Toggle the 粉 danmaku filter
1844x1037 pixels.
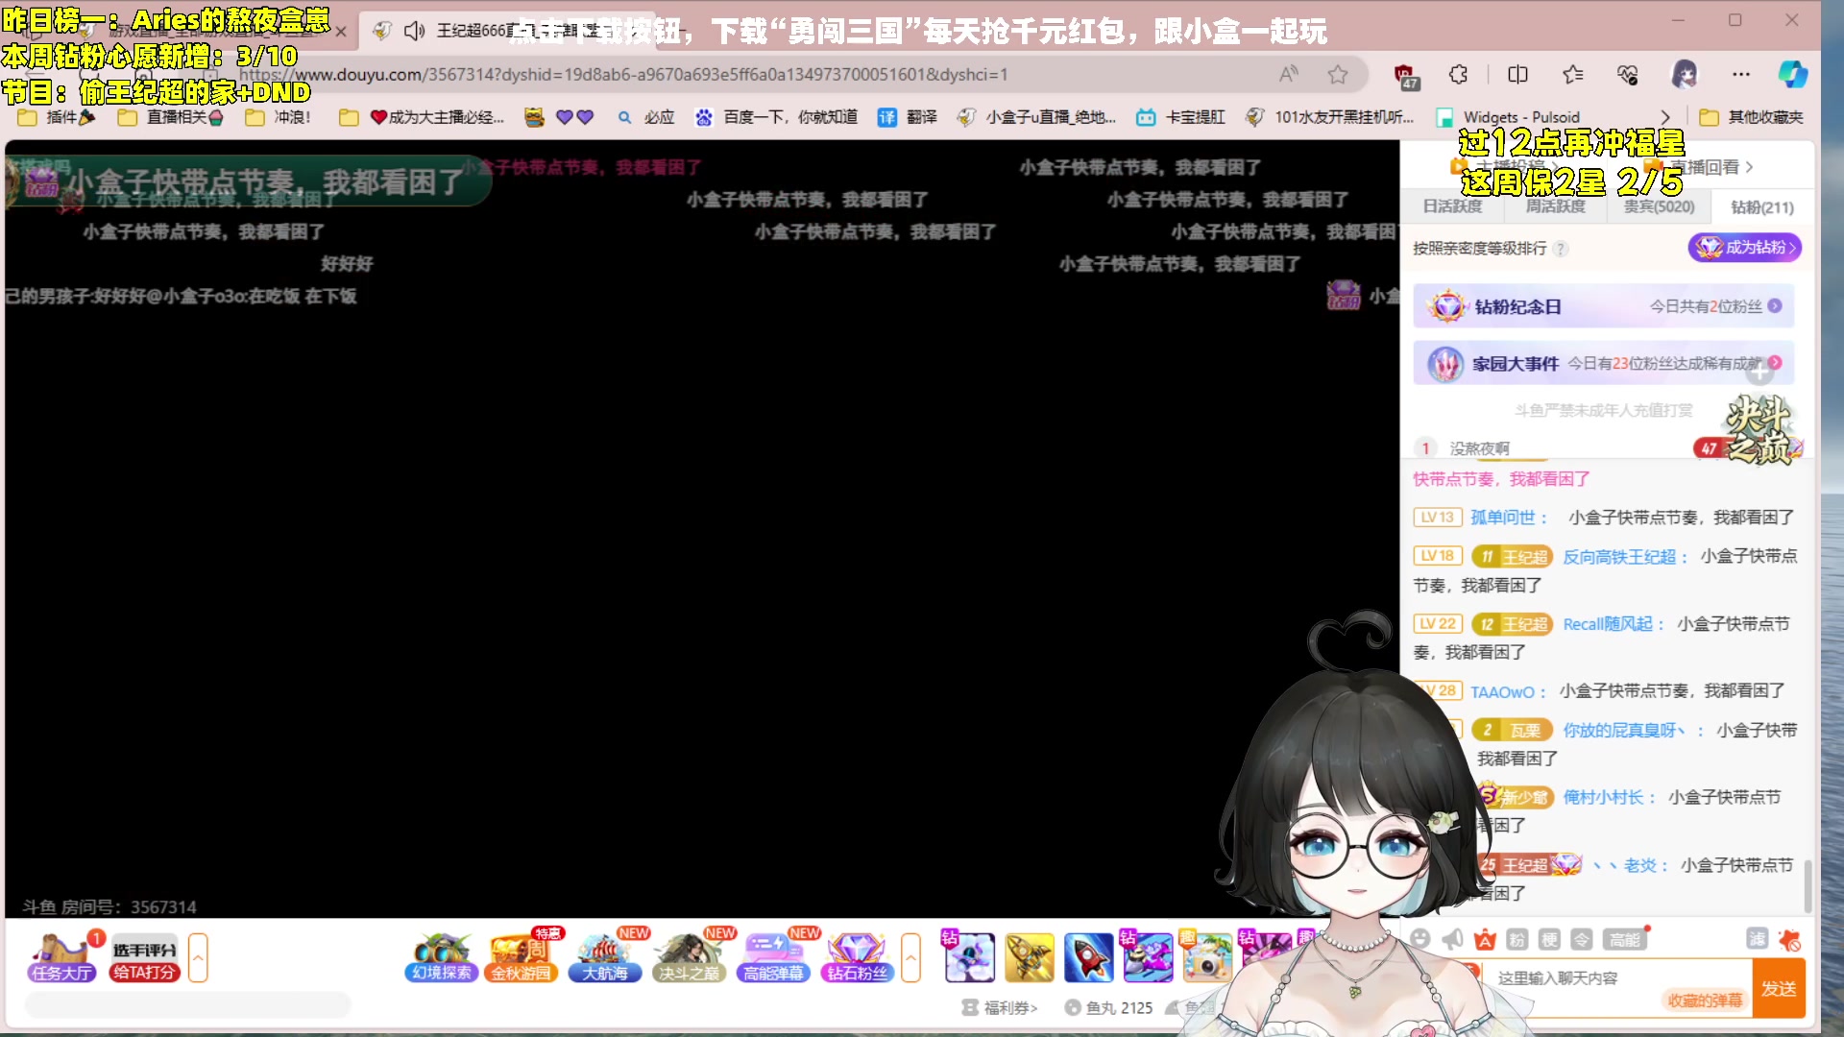click(x=1516, y=940)
